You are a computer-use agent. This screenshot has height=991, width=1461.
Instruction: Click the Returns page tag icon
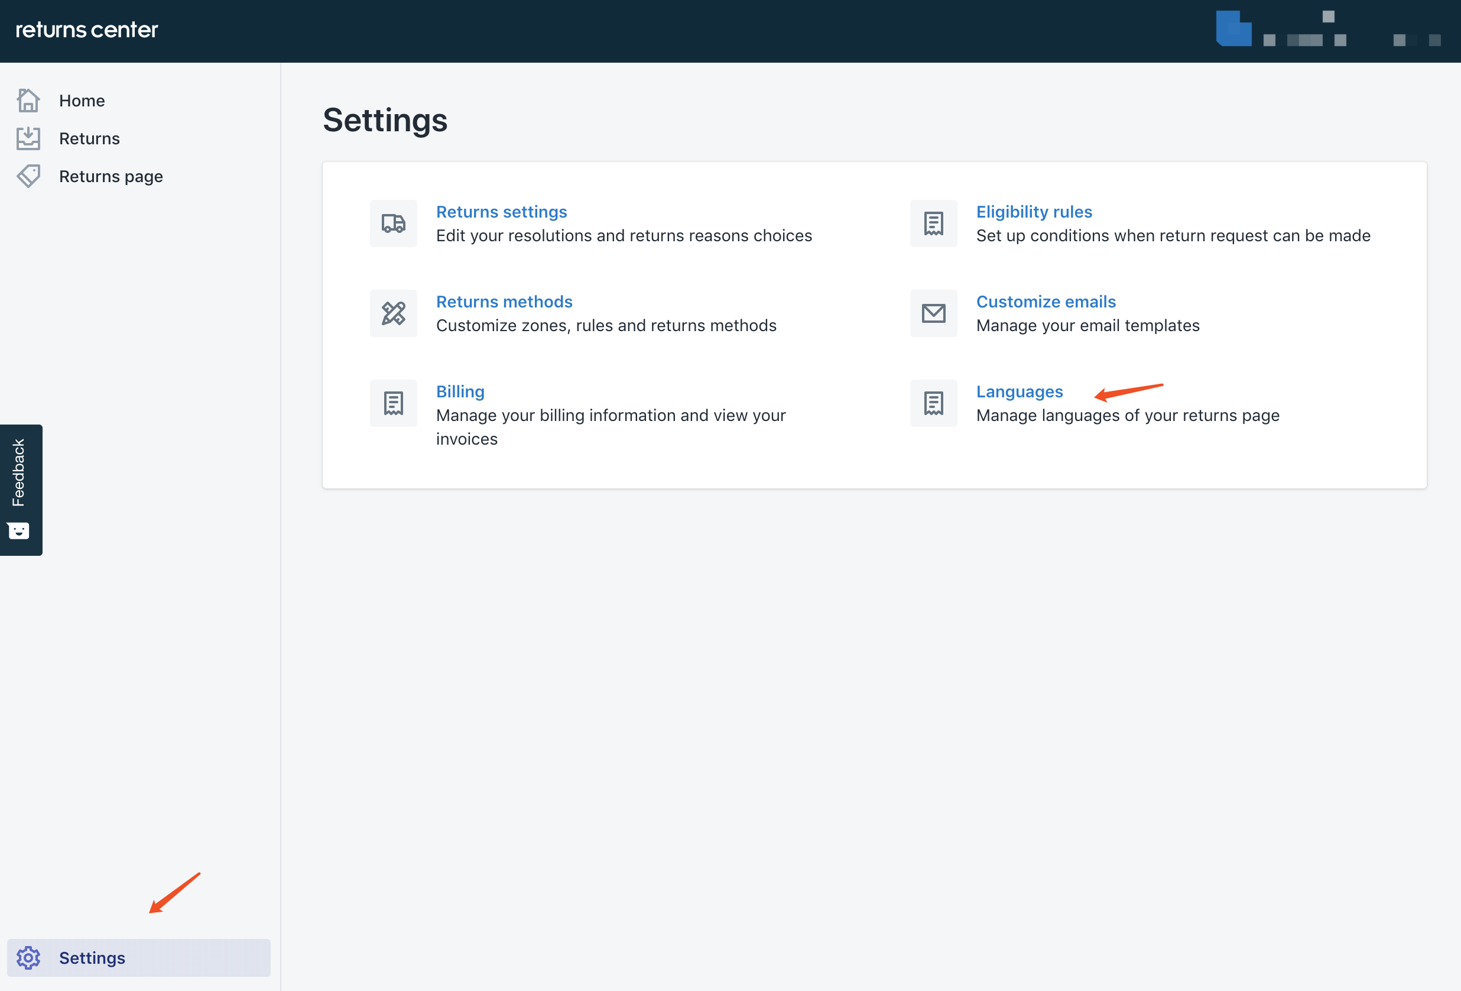[28, 176]
